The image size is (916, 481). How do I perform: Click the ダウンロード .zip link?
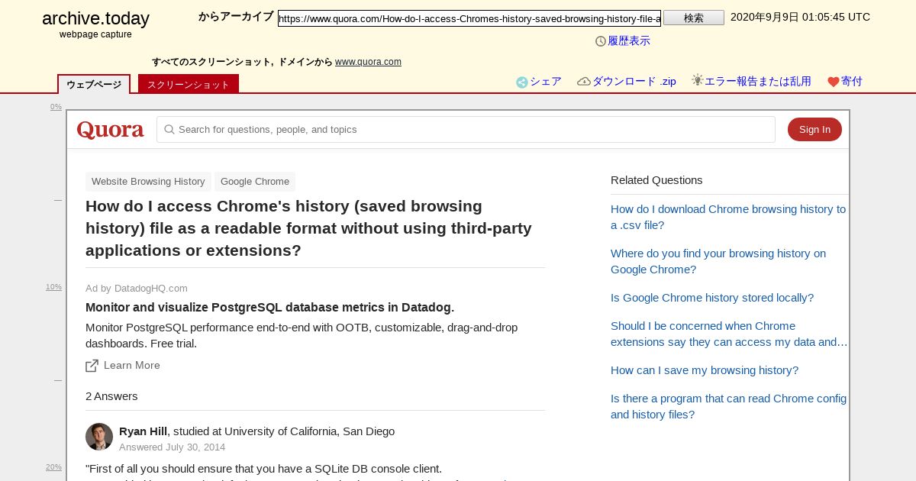pos(634,82)
